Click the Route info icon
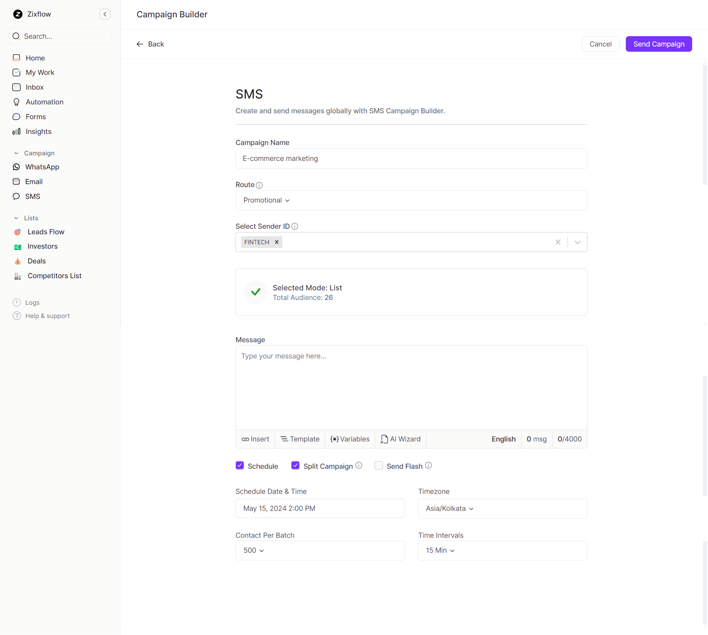 click(259, 185)
